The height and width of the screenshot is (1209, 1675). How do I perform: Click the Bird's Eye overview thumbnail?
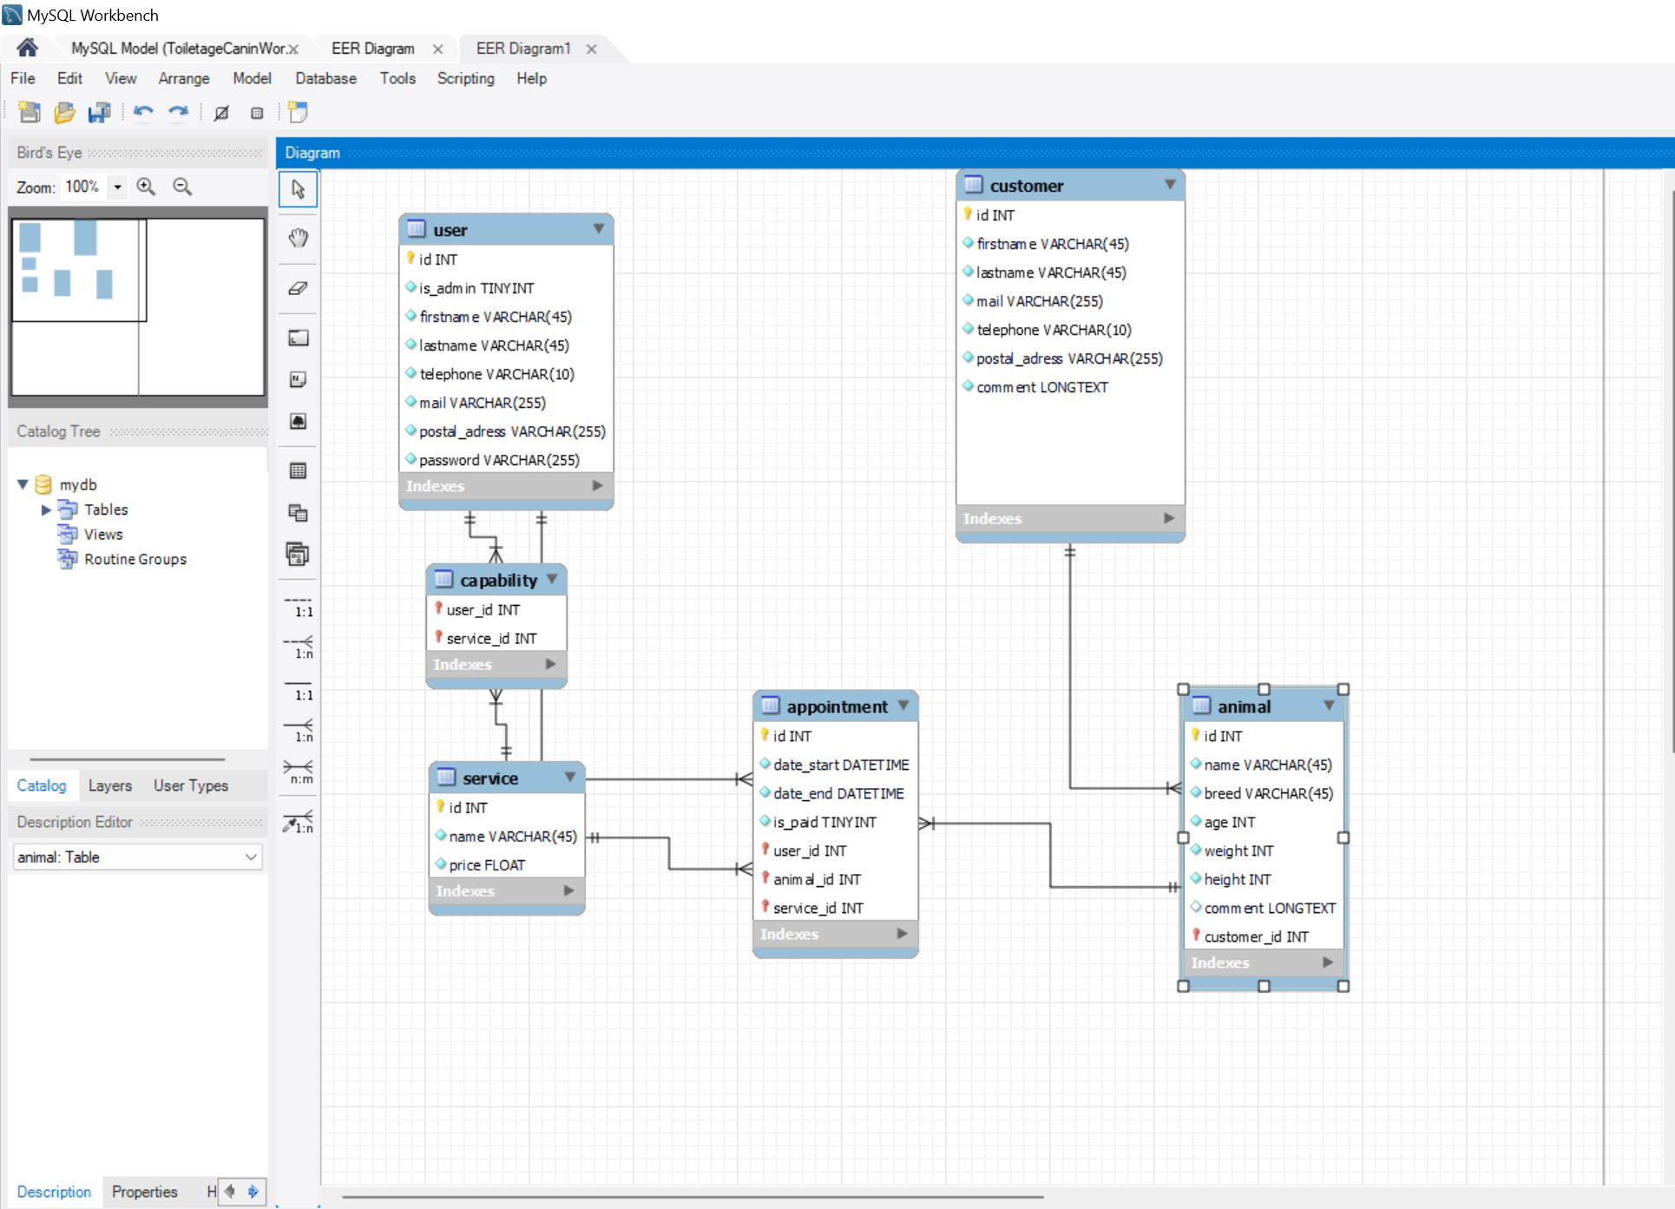click(x=138, y=306)
